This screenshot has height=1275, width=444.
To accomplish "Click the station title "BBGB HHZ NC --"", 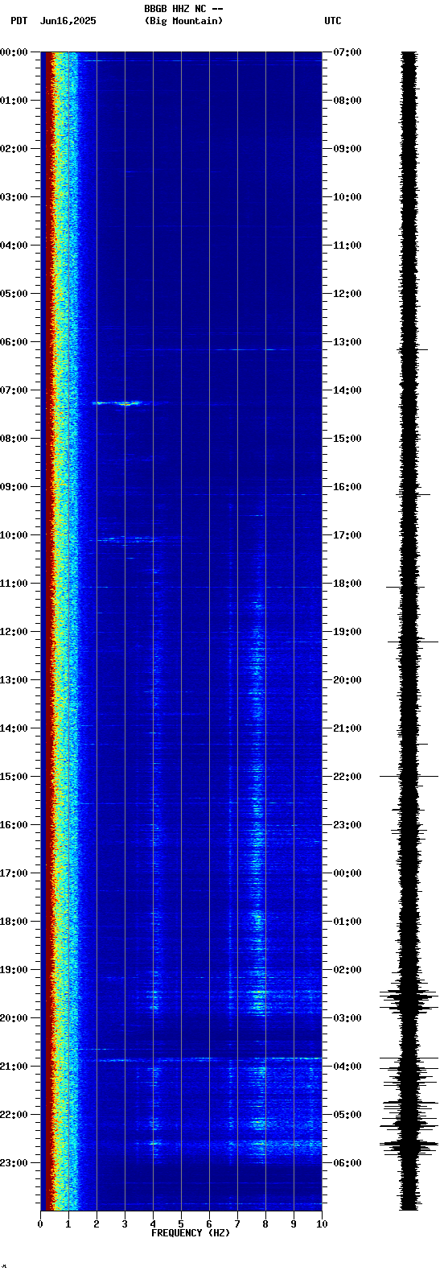I will point(183,9).
